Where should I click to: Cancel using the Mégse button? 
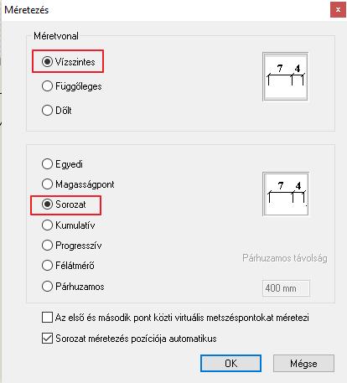coord(303,364)
